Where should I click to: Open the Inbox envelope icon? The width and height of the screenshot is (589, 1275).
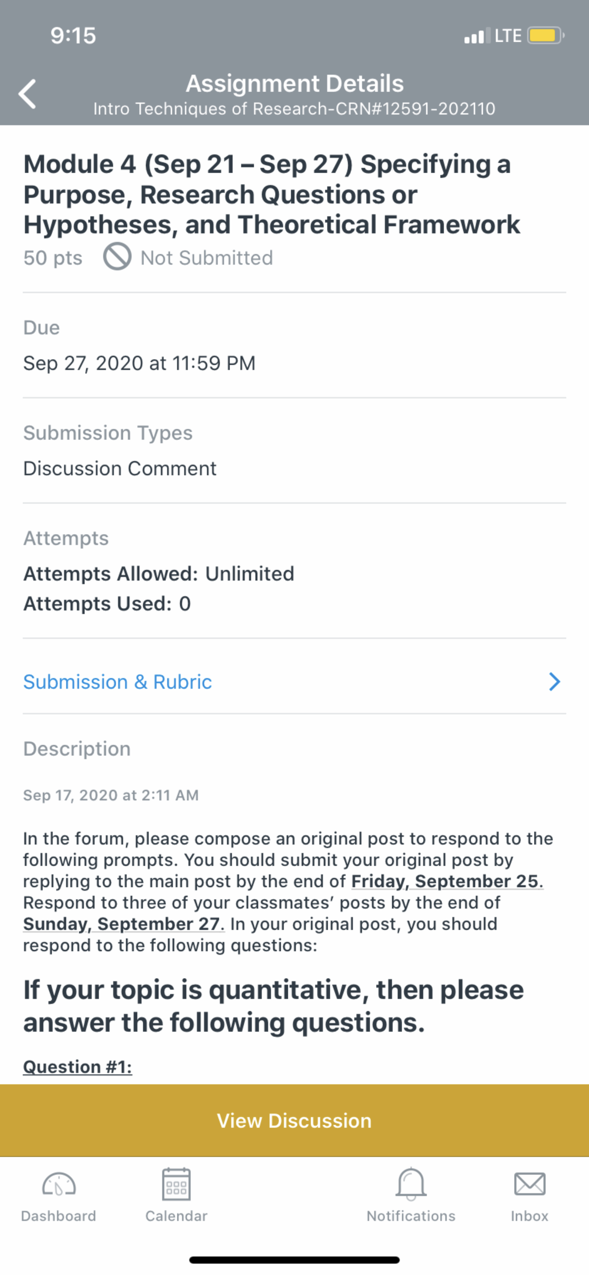530,1184
